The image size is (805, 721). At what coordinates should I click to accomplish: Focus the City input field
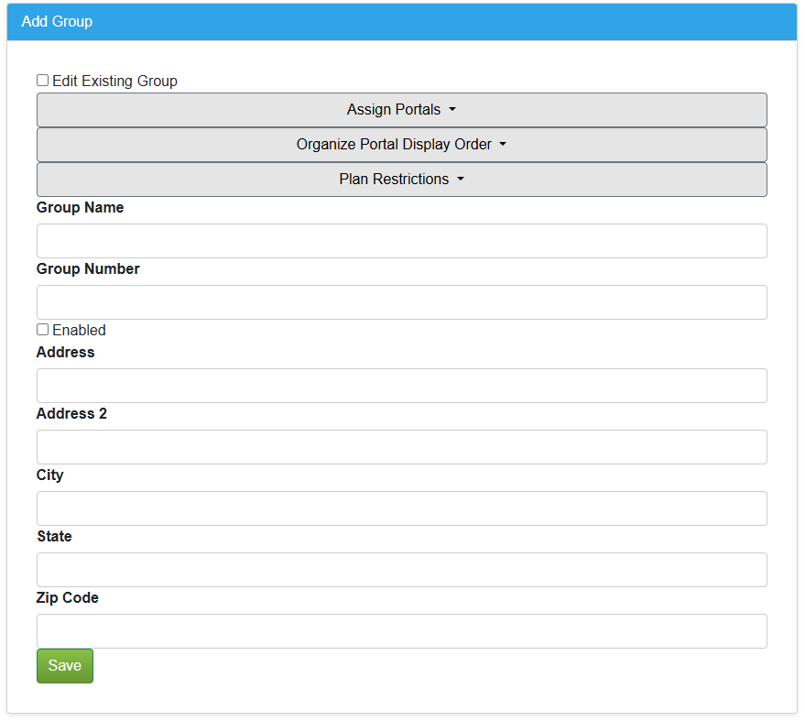[x=401, y=508]
